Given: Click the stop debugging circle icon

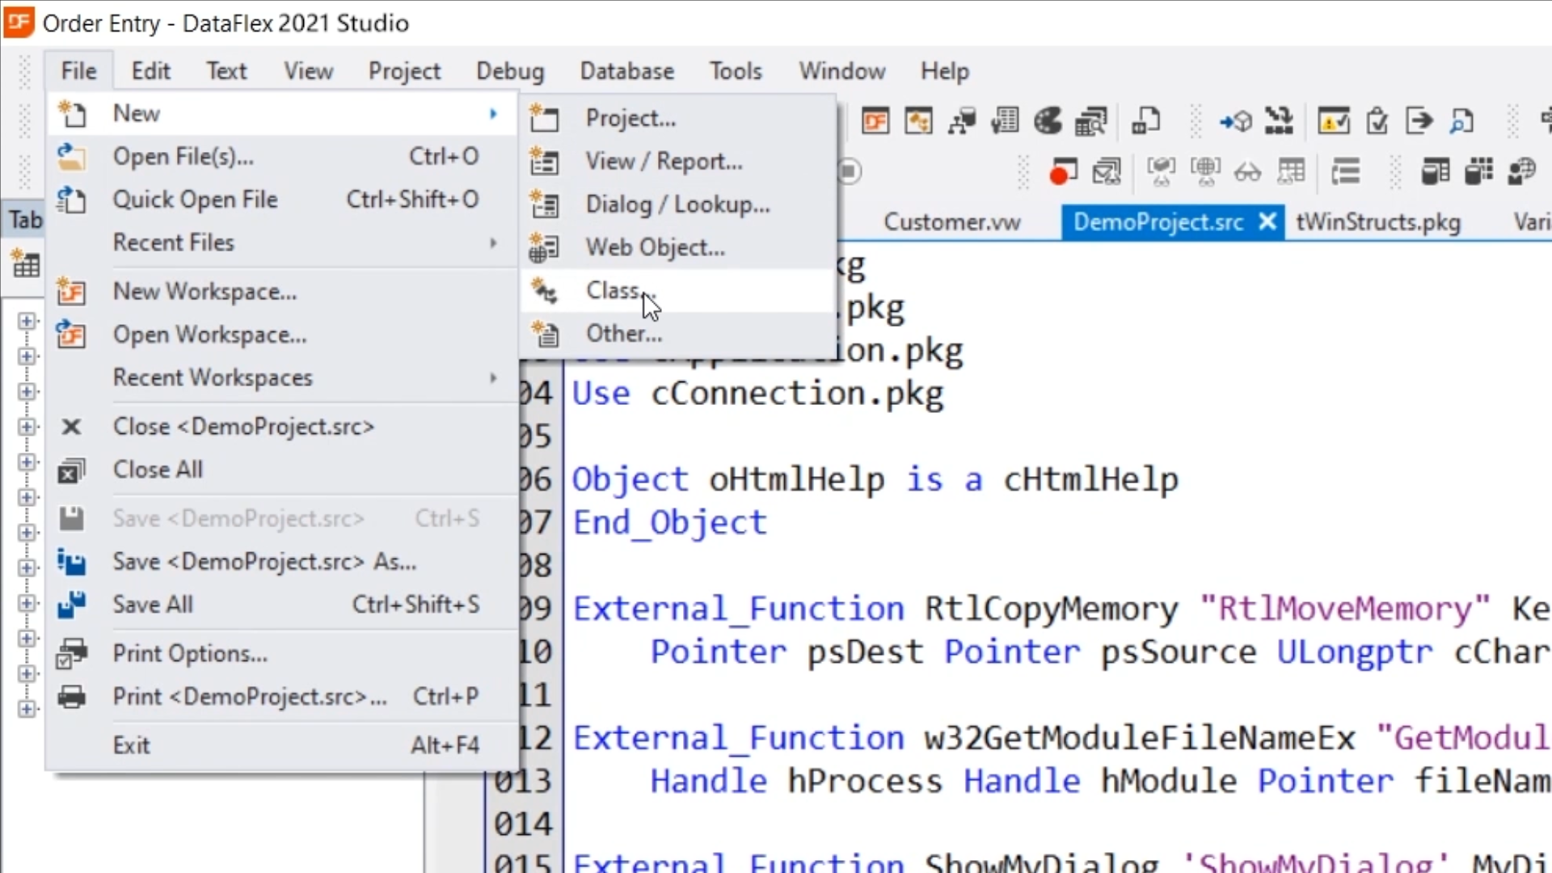Looking at the screenshot, I should [849, 171].
